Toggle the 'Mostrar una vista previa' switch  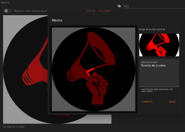[x=8, y=11]
